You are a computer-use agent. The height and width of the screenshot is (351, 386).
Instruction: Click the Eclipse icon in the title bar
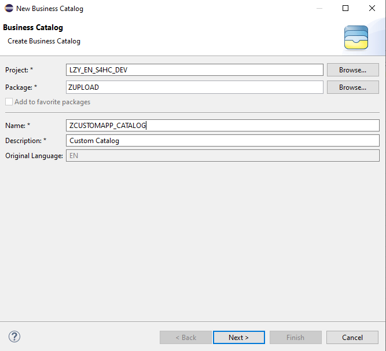9,9
